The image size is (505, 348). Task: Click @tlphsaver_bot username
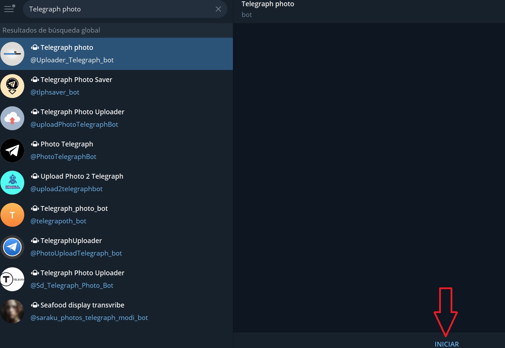(55, 92)
